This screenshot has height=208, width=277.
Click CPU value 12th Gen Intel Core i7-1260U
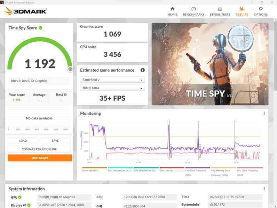[149, 197]
